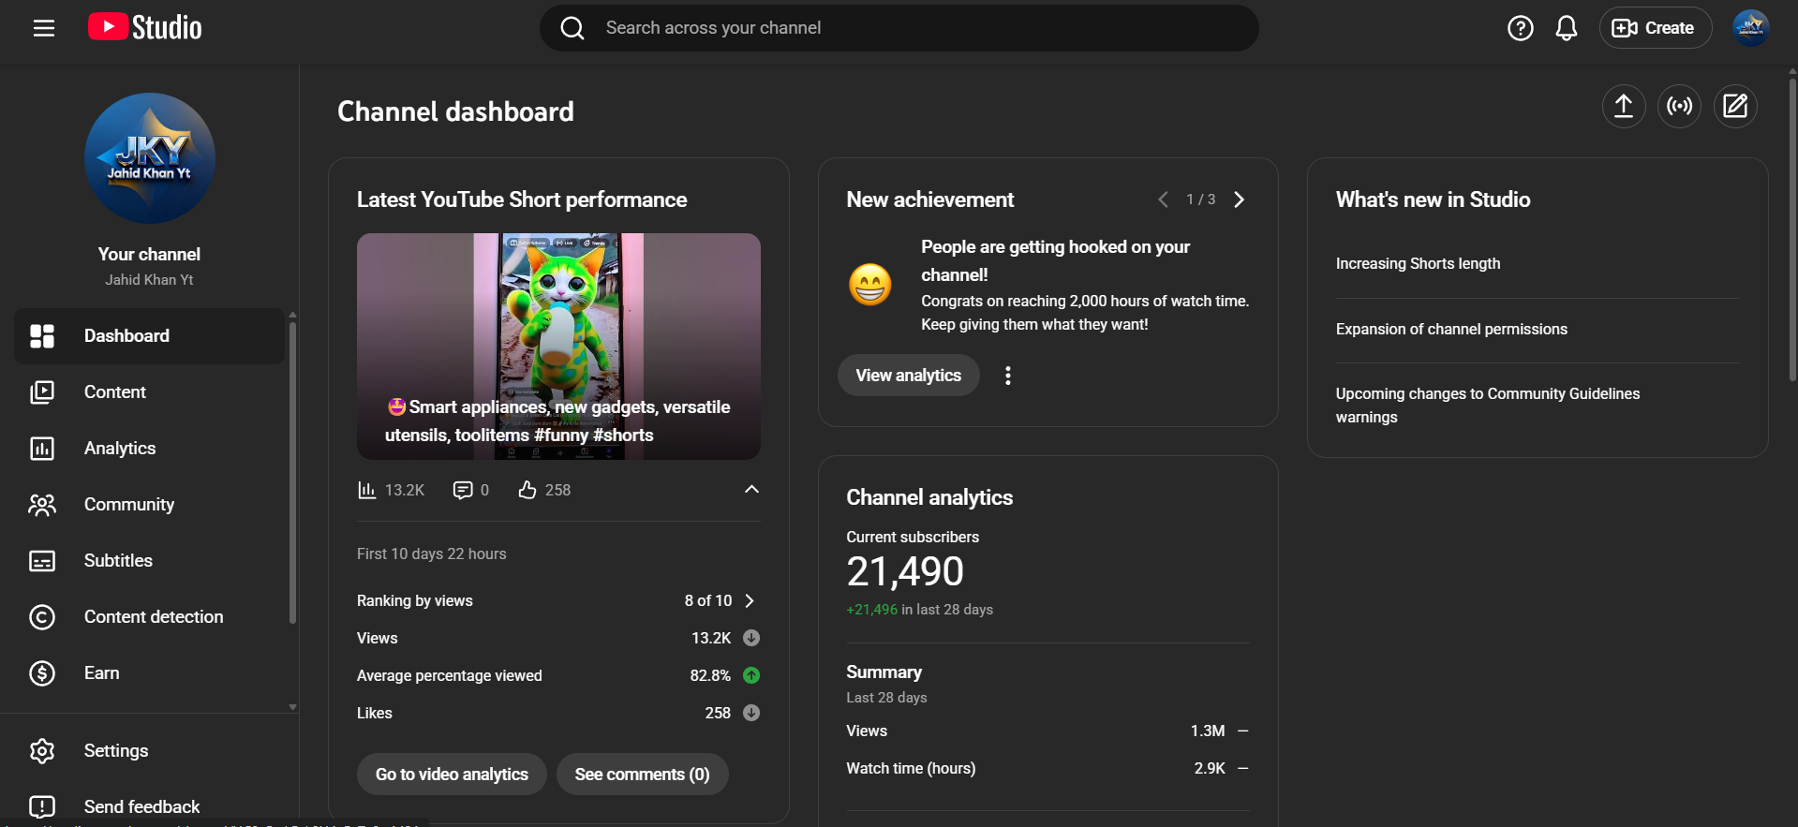Screen dimensions: 1798x827
Task: Open the notifications bell
Action: tap(1566, 28)
